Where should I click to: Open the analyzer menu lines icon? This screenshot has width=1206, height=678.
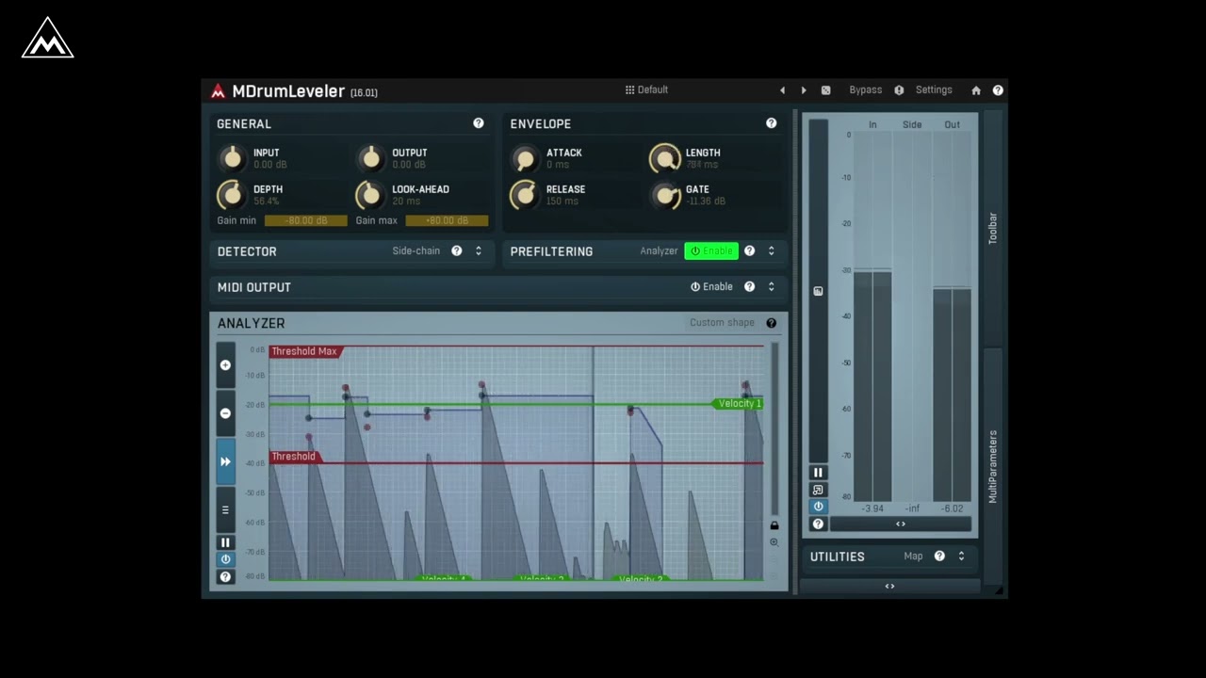click(x=225, y=509)
